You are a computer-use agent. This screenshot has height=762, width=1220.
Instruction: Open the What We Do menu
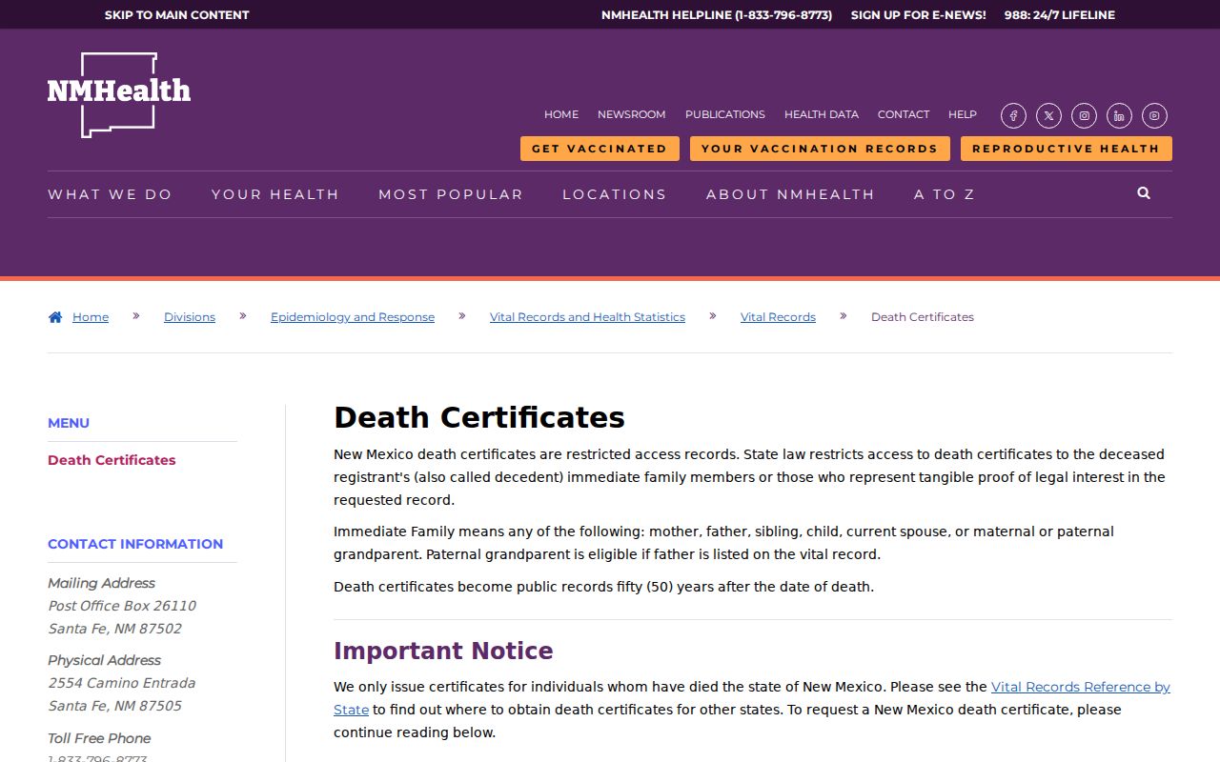click(x=110, y=194)
